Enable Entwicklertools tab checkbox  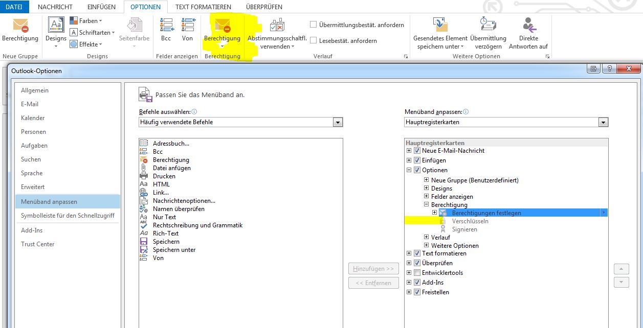point(417,273)
